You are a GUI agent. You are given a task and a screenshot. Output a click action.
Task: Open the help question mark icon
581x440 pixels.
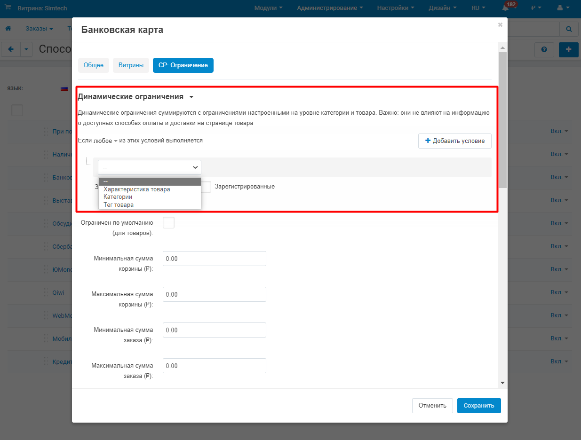[x=544, y=49]
